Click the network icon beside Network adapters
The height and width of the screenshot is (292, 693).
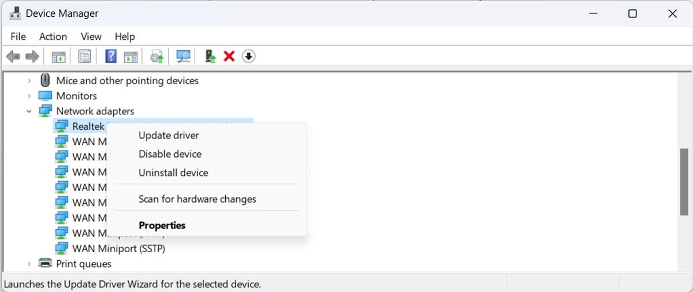[x=45, y=111]
